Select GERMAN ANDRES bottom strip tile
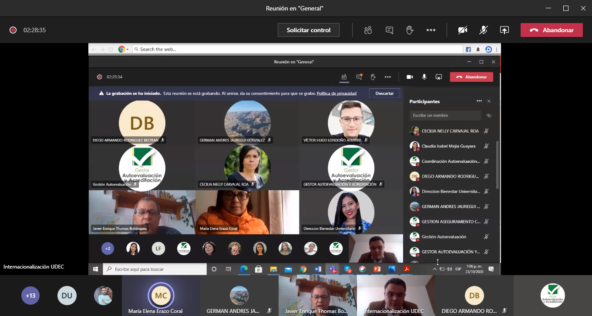This screenshot has height=316, width=592. [239, 296]
